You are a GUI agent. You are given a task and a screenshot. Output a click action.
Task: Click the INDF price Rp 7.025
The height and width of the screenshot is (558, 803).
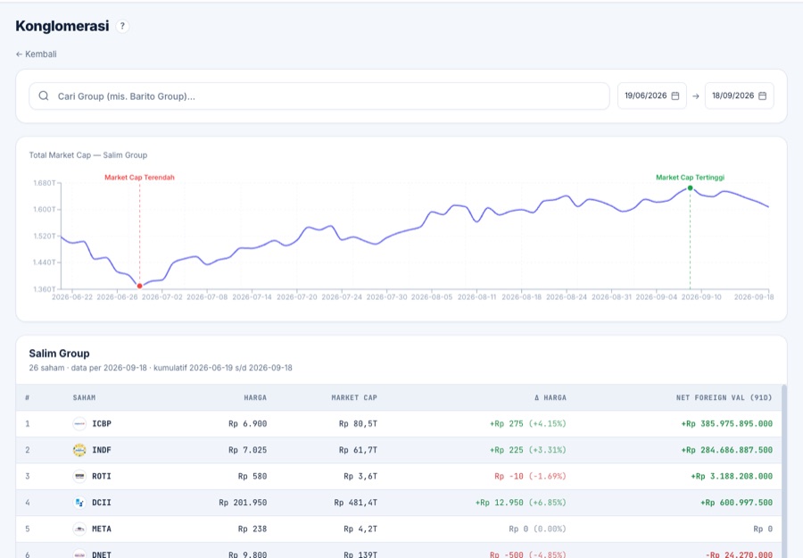point(247,450)
